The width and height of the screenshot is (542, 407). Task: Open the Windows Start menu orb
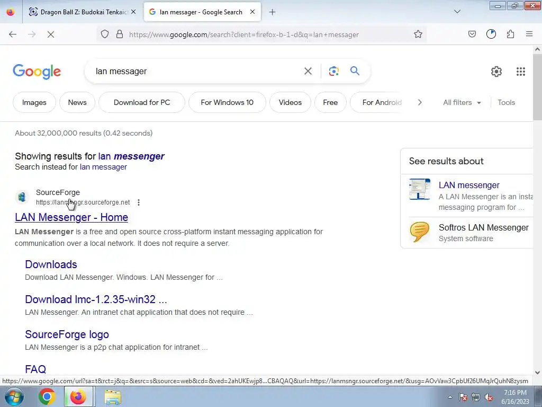[13, 396]
